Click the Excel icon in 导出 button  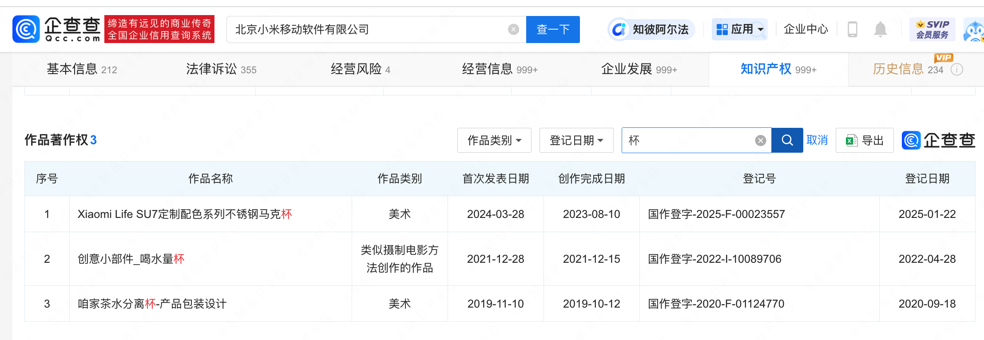pyautogui.click(x=851, y=141)
